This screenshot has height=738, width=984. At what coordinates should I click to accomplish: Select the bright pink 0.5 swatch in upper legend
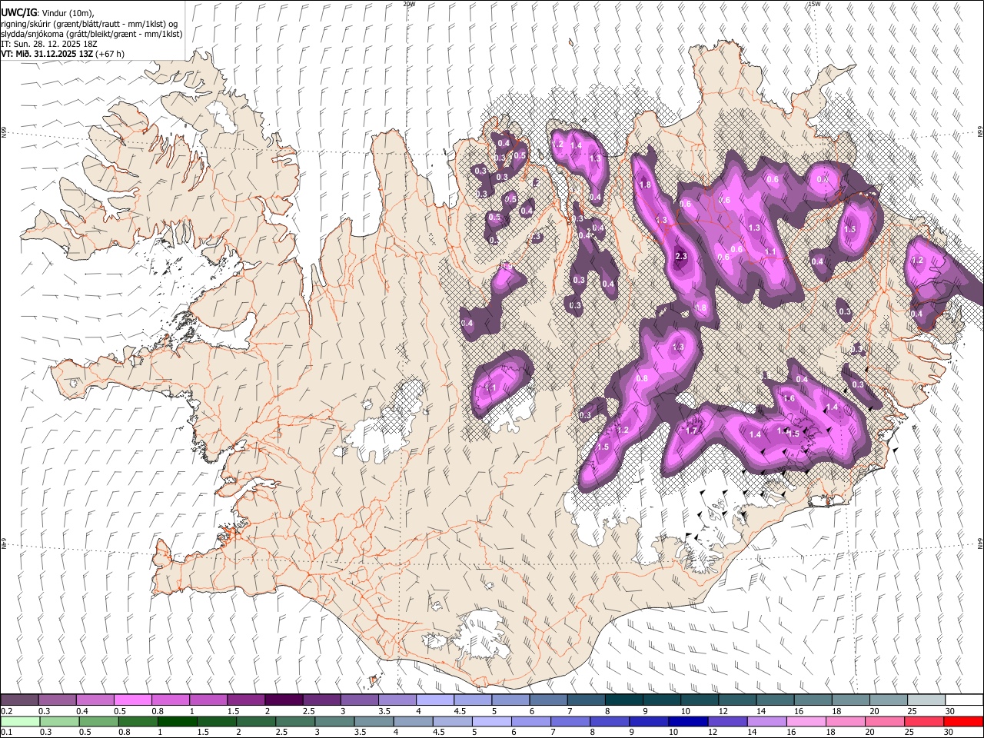tap(132, 700)
